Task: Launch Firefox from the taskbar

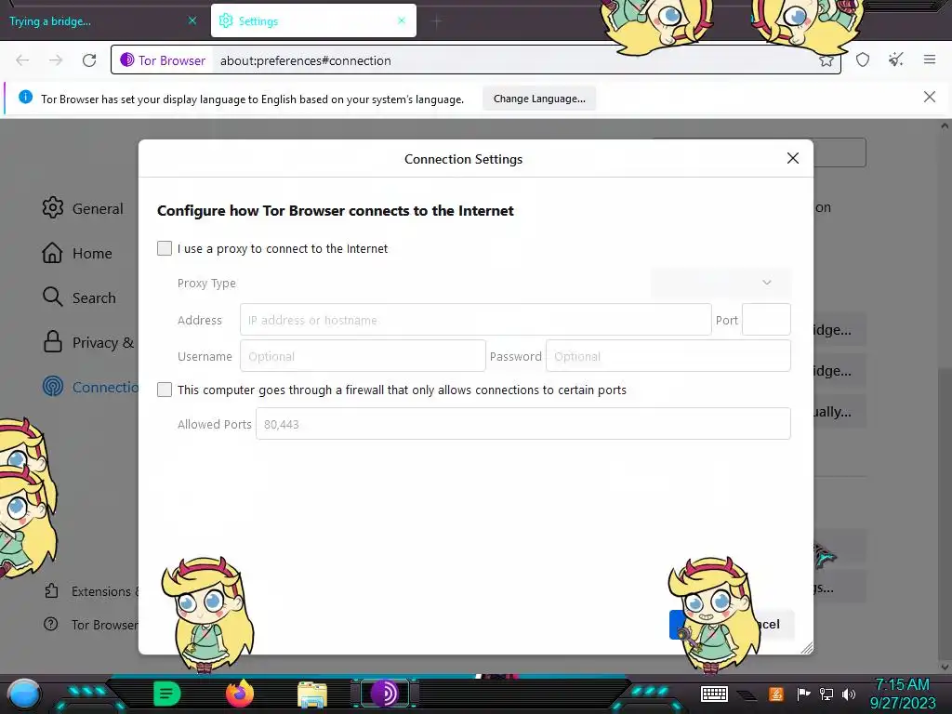Action: click(x=240, y=694)
